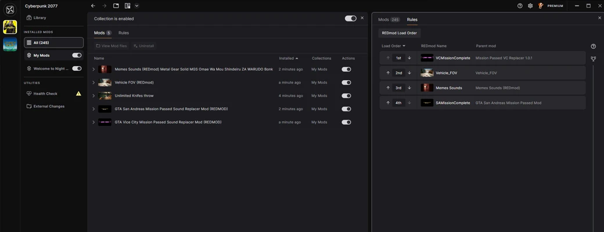This screenshot has width=604, height=232.
Task: Edit the 2nd load order position field
Action: click(x=398, y=72)
